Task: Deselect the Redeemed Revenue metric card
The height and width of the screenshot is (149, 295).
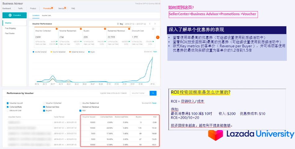Action: 129,29
